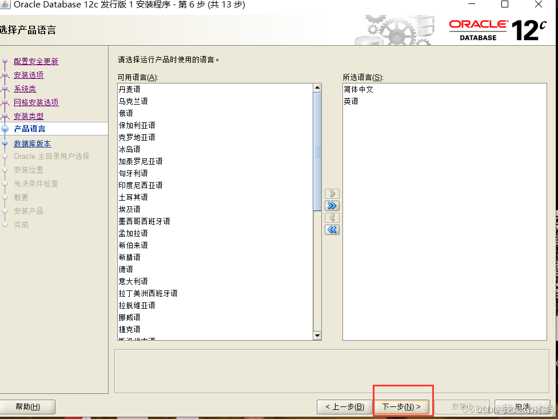Click the 下一步(N) button
The width and height of the screenshot is (558, 419).
[401, 406]
